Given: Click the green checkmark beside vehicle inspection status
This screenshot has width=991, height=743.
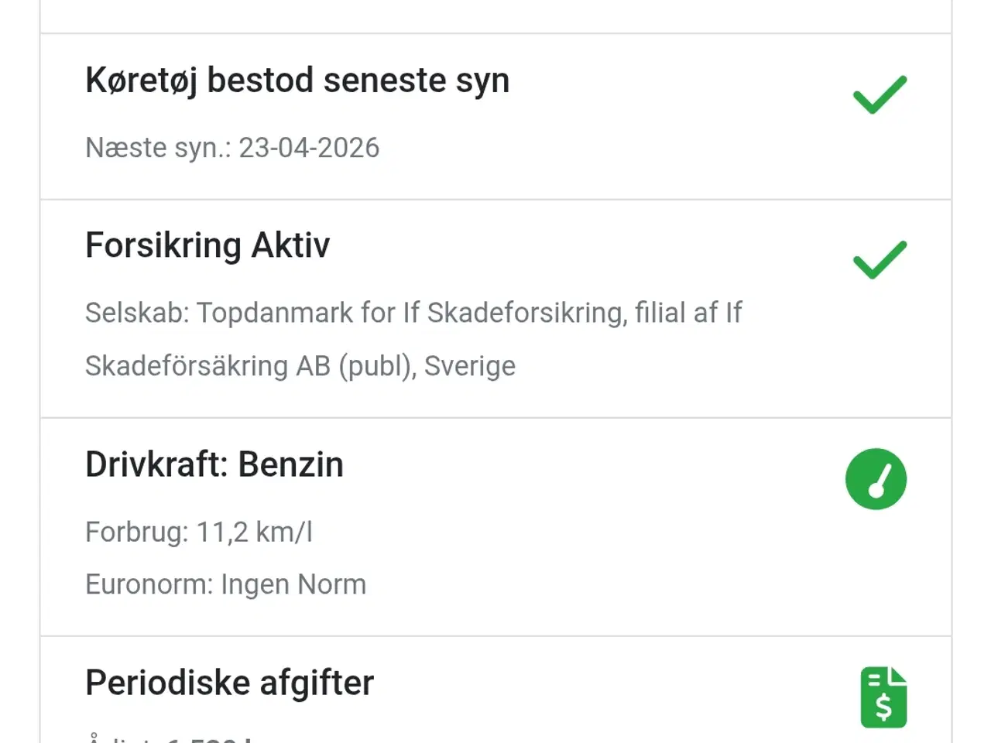Looking at the screenshot, I should (x=880, y=95).
